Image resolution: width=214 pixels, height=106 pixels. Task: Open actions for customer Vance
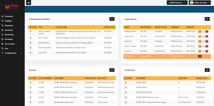(126, 93)
